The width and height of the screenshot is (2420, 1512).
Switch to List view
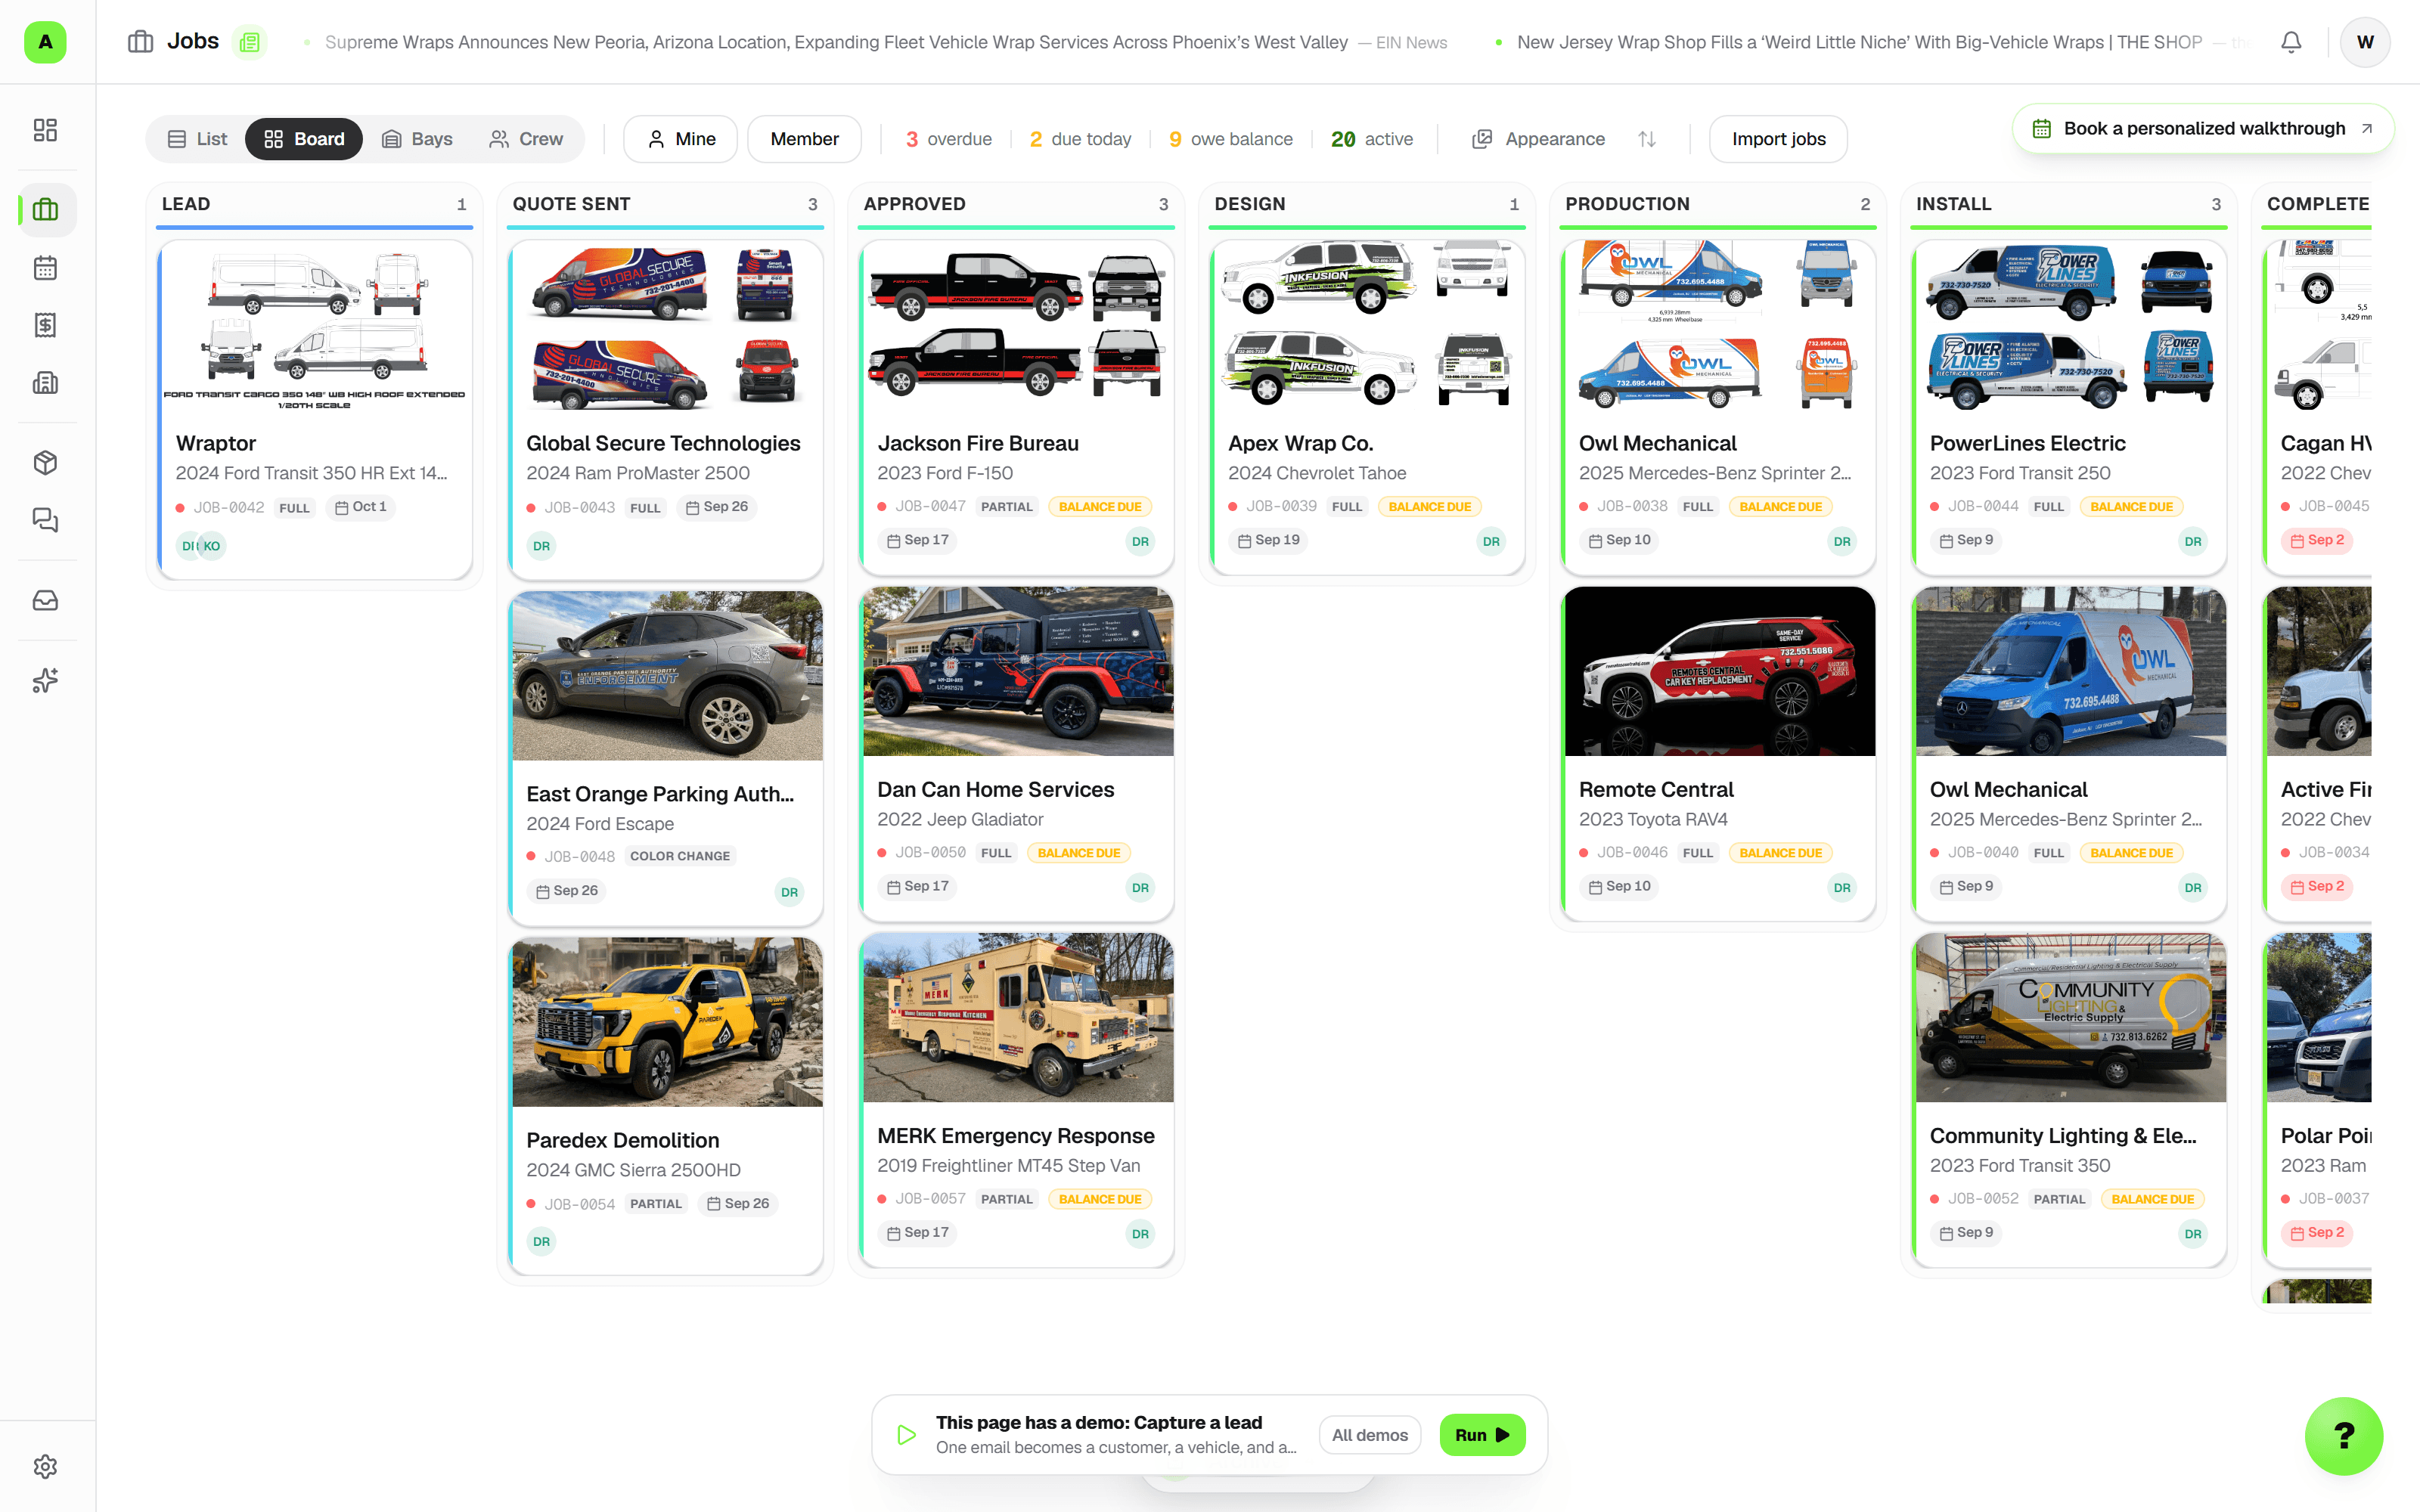tap(197, 139)
